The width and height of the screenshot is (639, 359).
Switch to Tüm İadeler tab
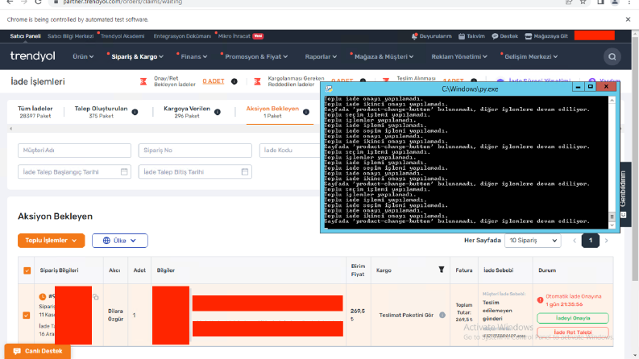click(x=35, y=112)
